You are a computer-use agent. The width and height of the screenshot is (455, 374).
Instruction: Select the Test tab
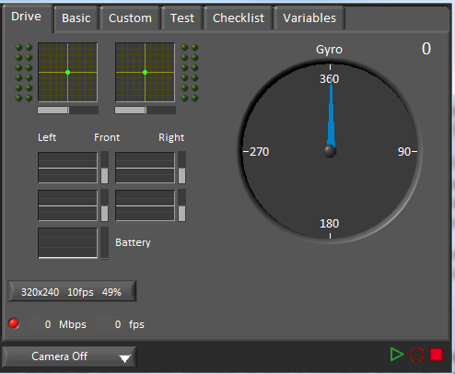182,18
